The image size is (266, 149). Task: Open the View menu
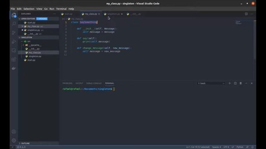click(39, 9)
